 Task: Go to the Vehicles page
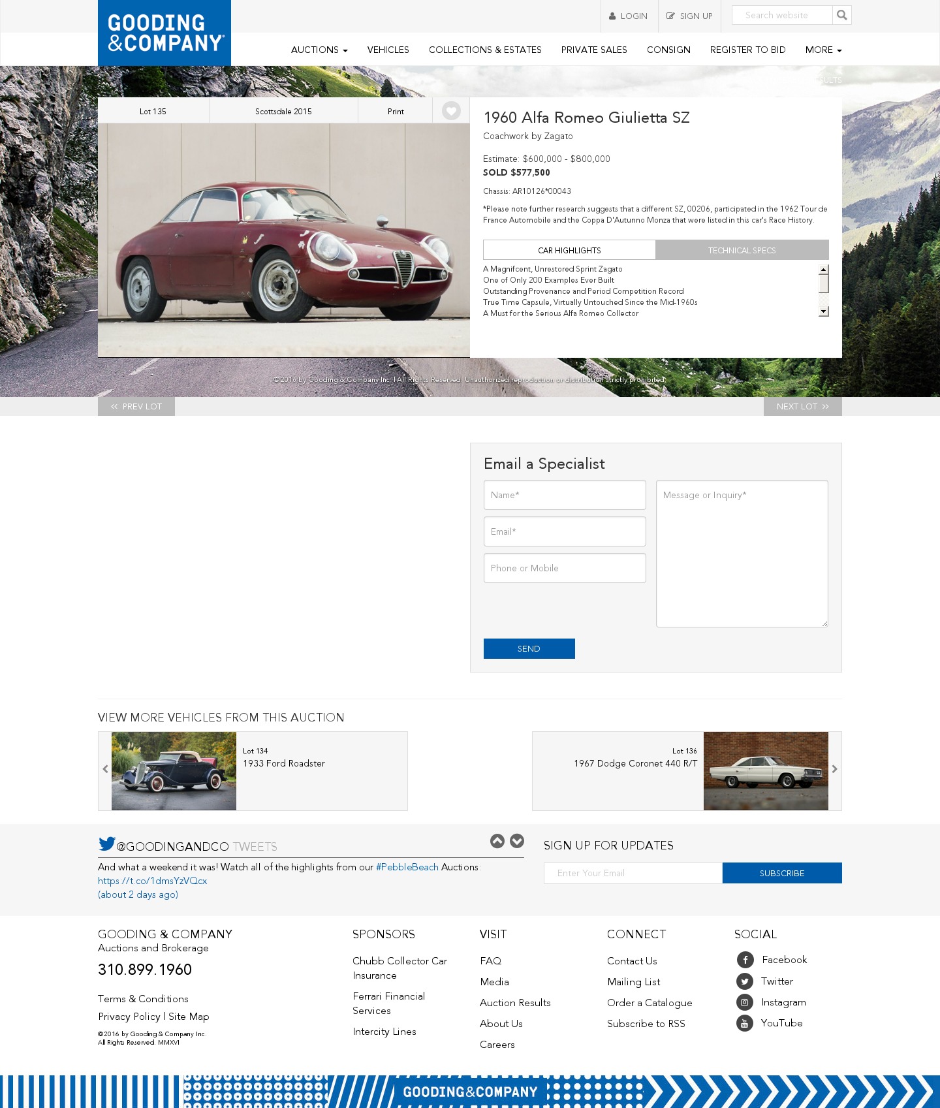coord(388,50)
